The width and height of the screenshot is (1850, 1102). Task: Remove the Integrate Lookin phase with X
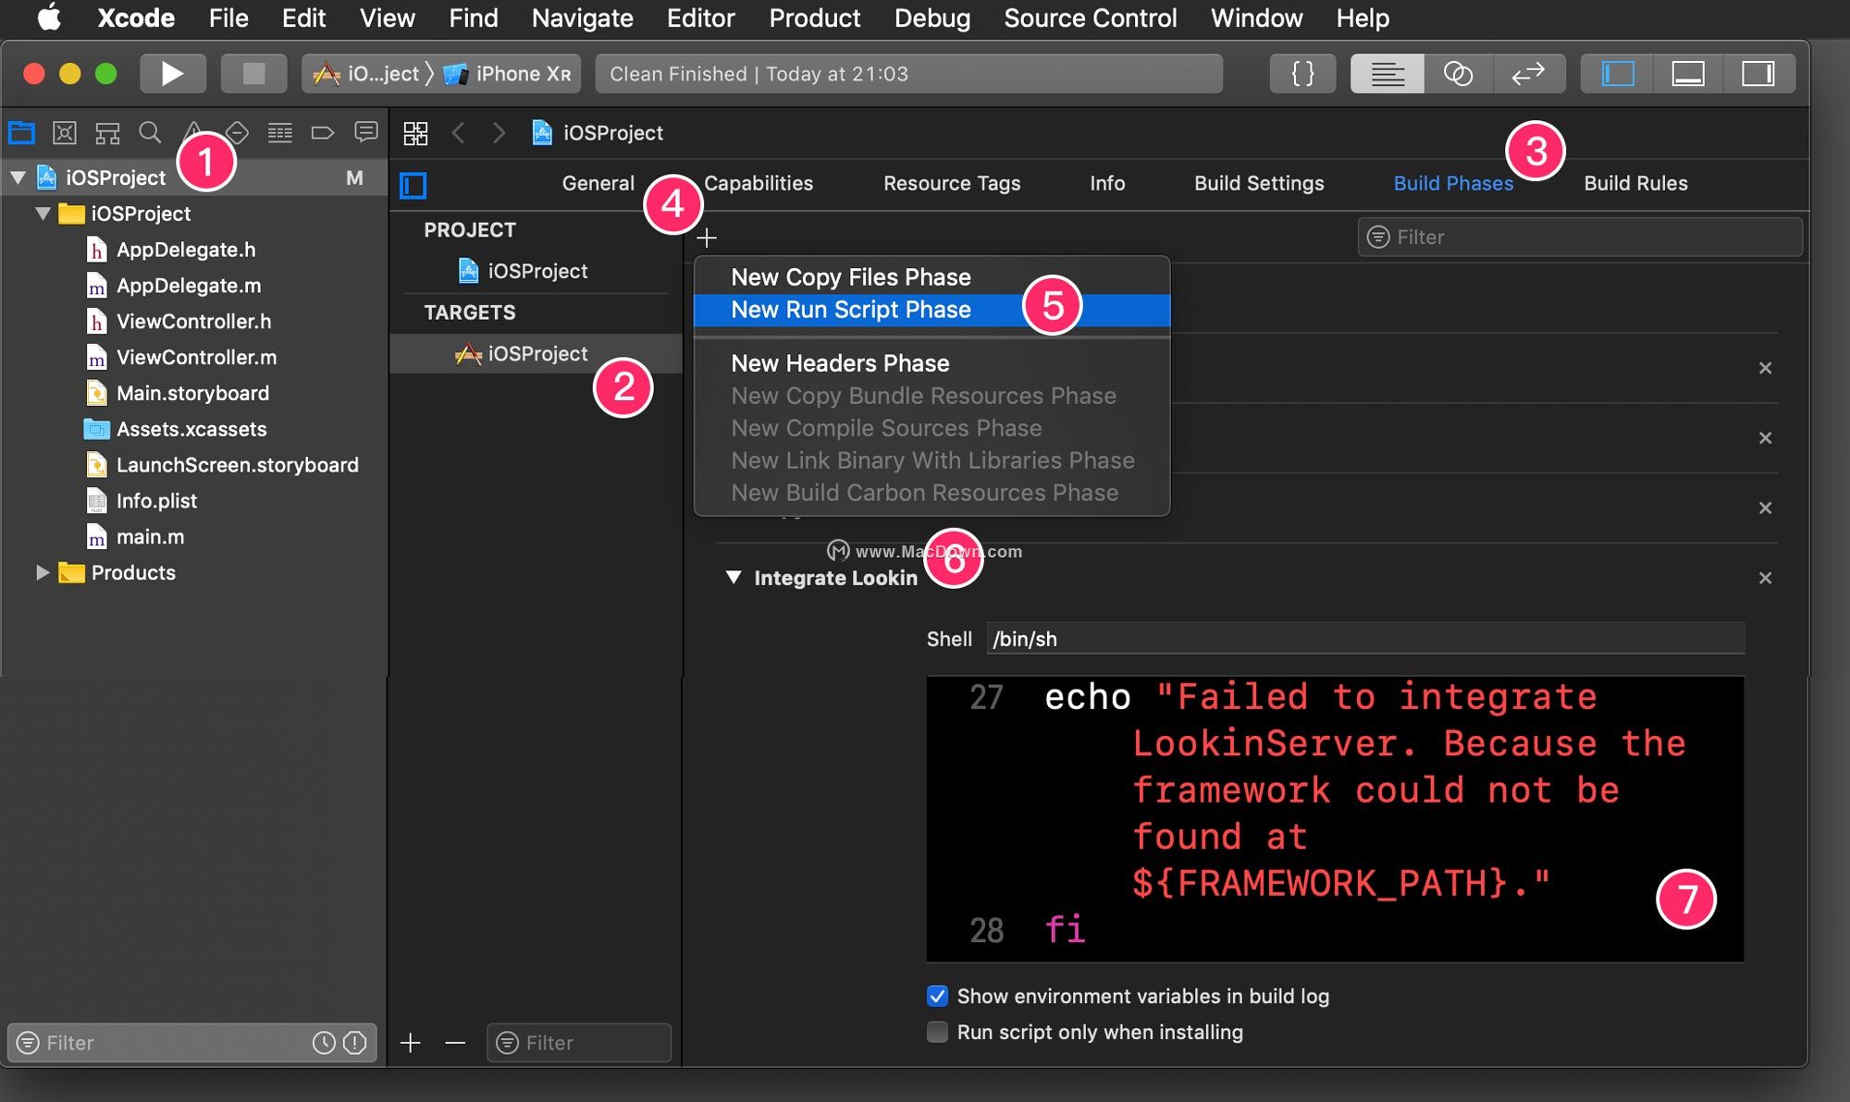[x=1765, y=578]
